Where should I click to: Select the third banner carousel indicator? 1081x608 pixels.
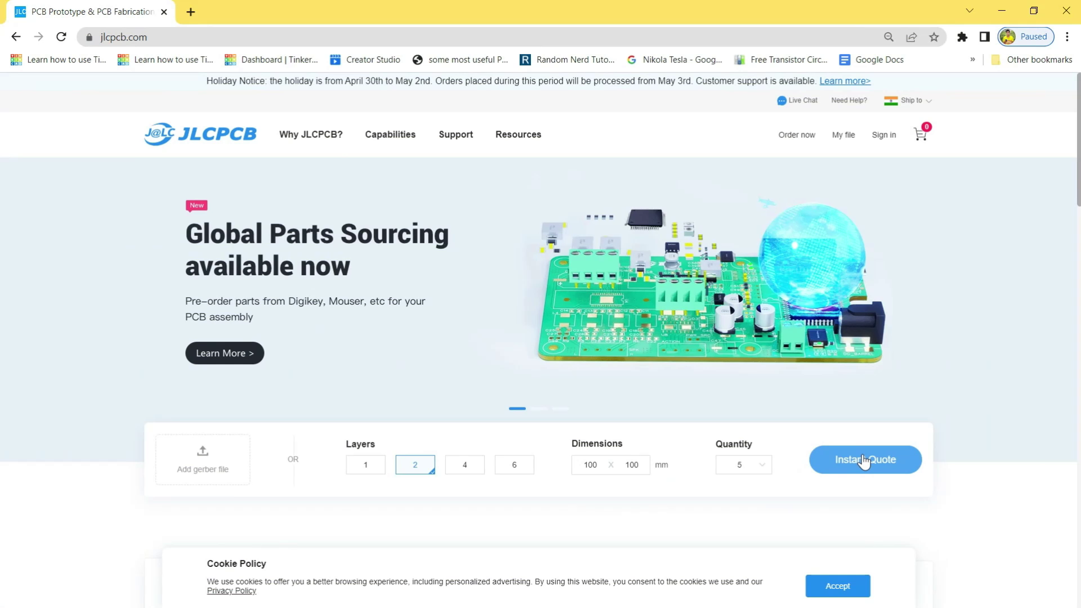(560, 409)
